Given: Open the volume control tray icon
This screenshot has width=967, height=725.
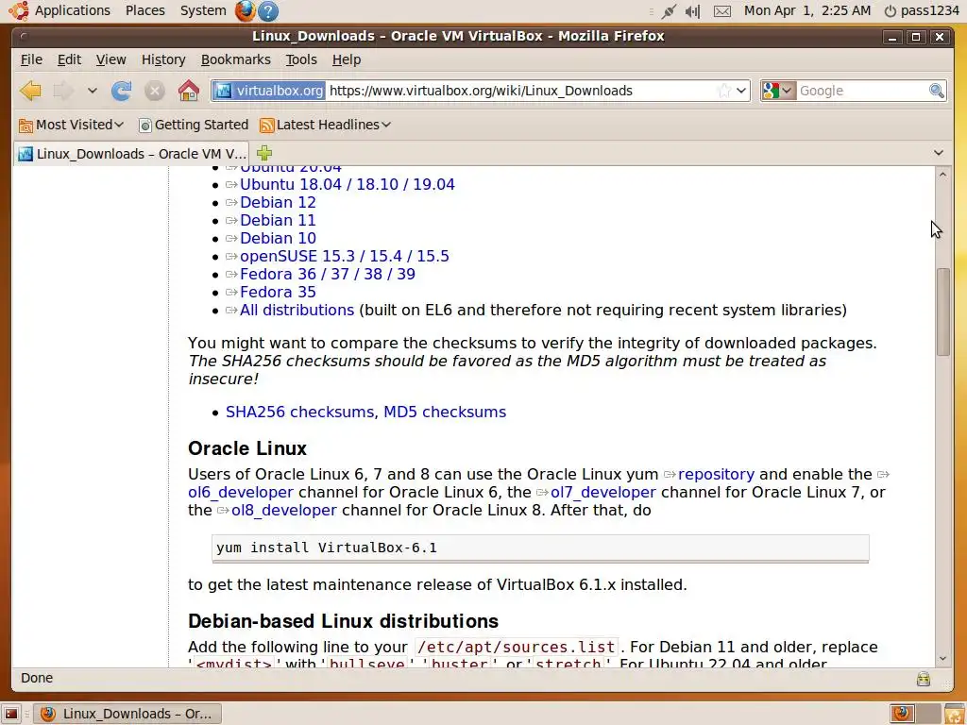Looking at the screenshot, I should click(693, 11).
